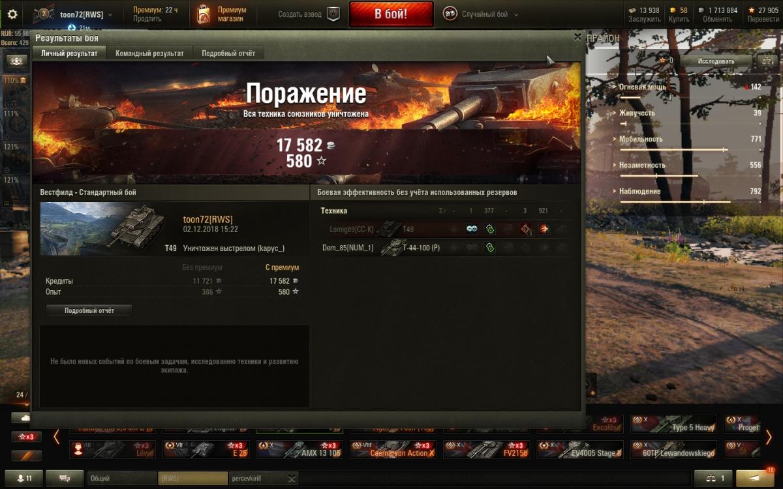
Task: Open the settings gear menu
Action: 12,14
